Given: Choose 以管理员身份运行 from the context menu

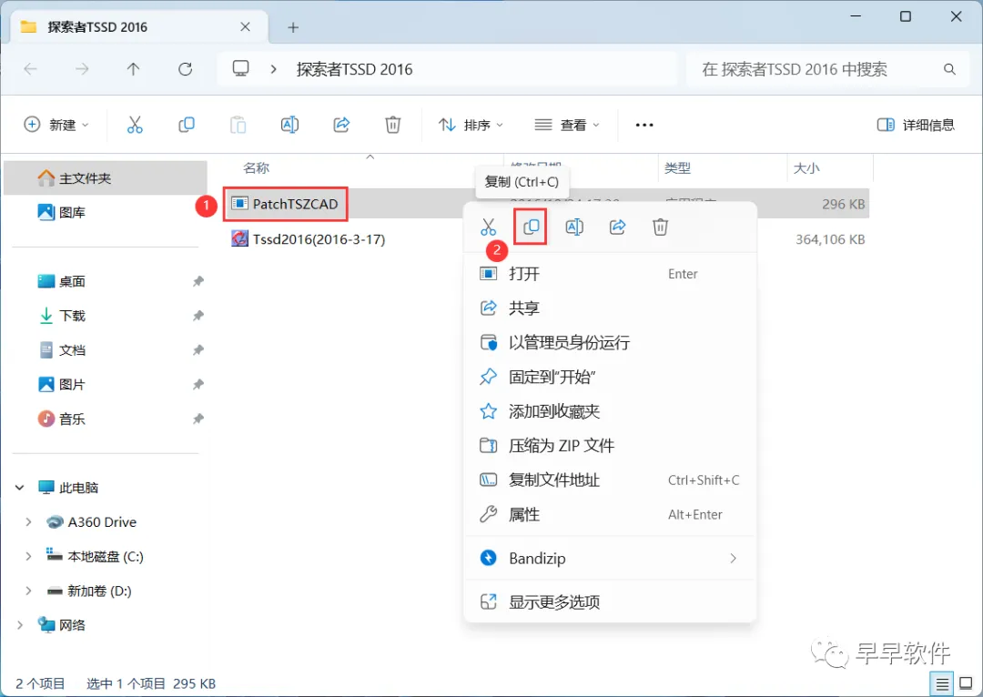Looking at the screenshot, I should click(610, 343).
